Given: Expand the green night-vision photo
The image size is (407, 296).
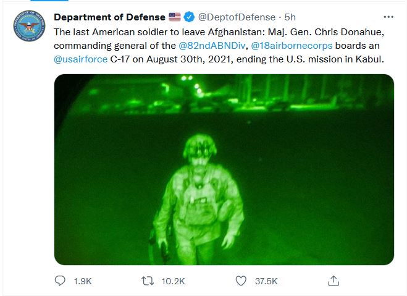Looking at the screenshot, I should coord(224,169).
